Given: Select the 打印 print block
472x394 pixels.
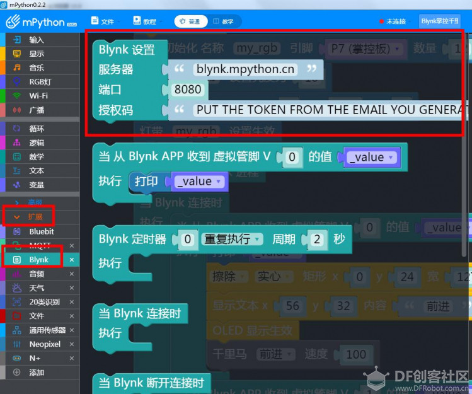Looking at the screenshot, I should (x=146, y=182).
